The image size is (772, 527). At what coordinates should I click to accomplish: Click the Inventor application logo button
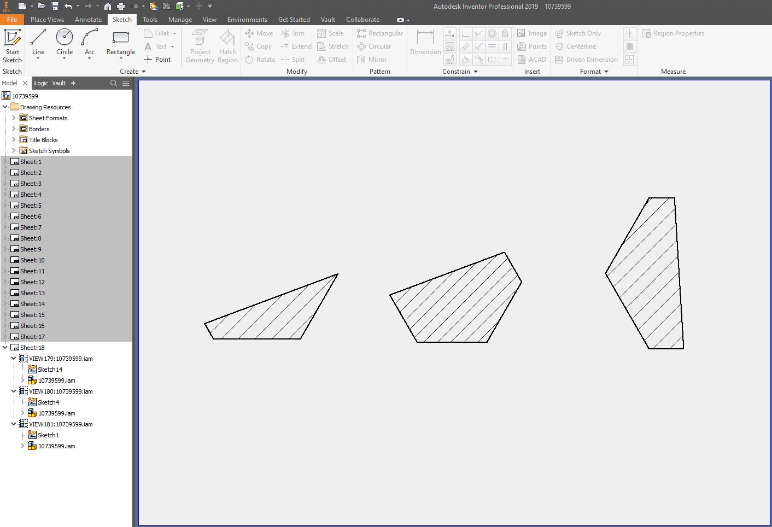[7, 6]
